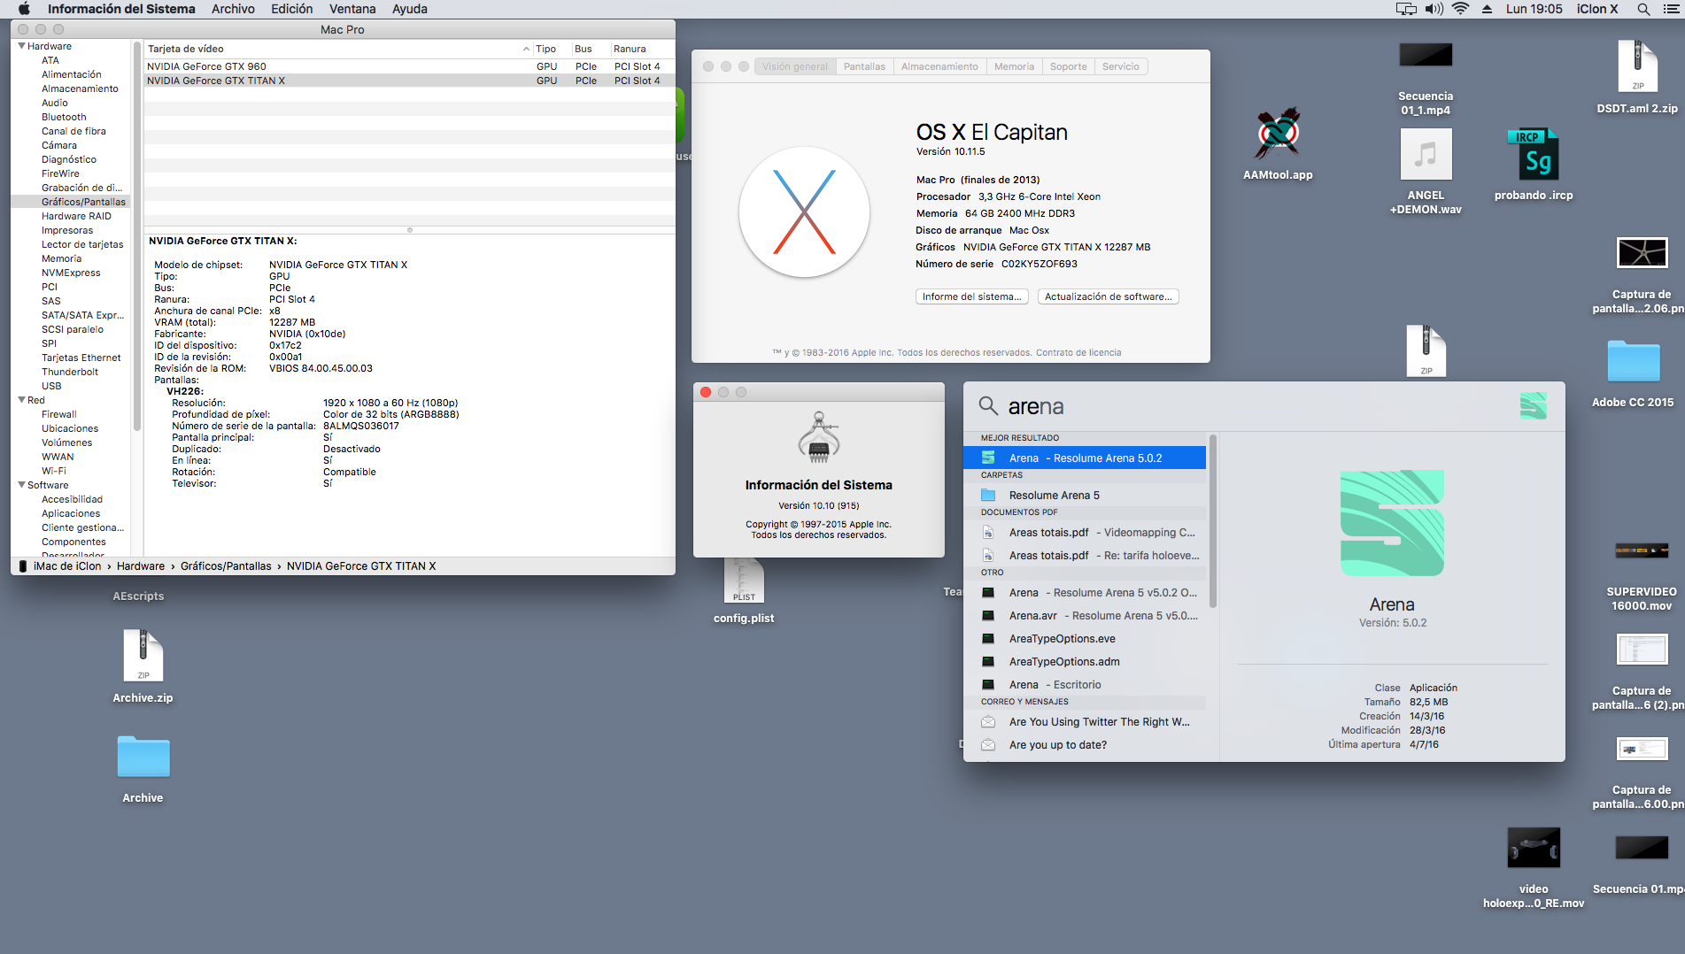Switch to the Pantallas tab
This screenshot has height=954, width=1685.
click(x=863, y=66)
